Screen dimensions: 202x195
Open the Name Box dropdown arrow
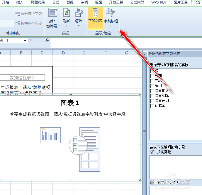(25, 41)
